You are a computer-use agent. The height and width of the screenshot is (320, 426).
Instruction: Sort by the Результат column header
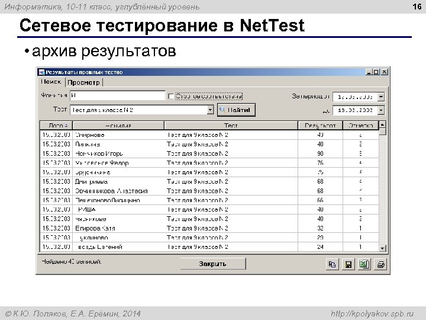(x=320, y=126)
